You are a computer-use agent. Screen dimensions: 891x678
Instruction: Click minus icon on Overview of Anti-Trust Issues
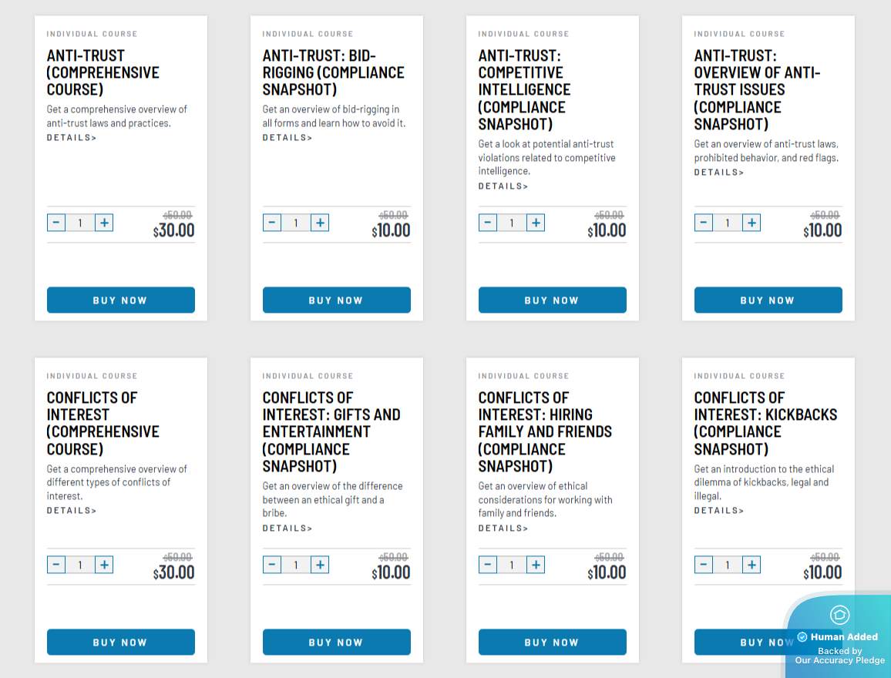click(x=704, y=223)
